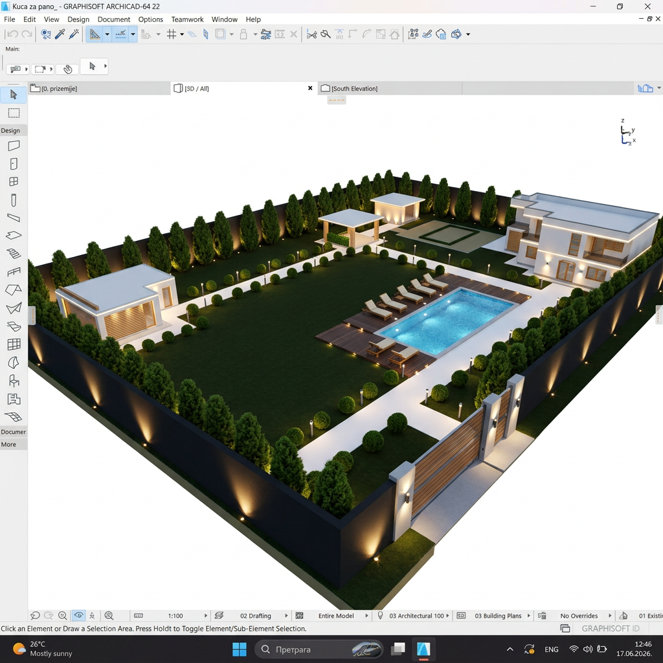Activate the Shell tool
Viewport: 663px width, 663px height.
tap(14, 308)
